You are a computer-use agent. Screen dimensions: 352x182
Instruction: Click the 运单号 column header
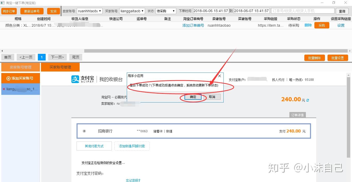142,19
